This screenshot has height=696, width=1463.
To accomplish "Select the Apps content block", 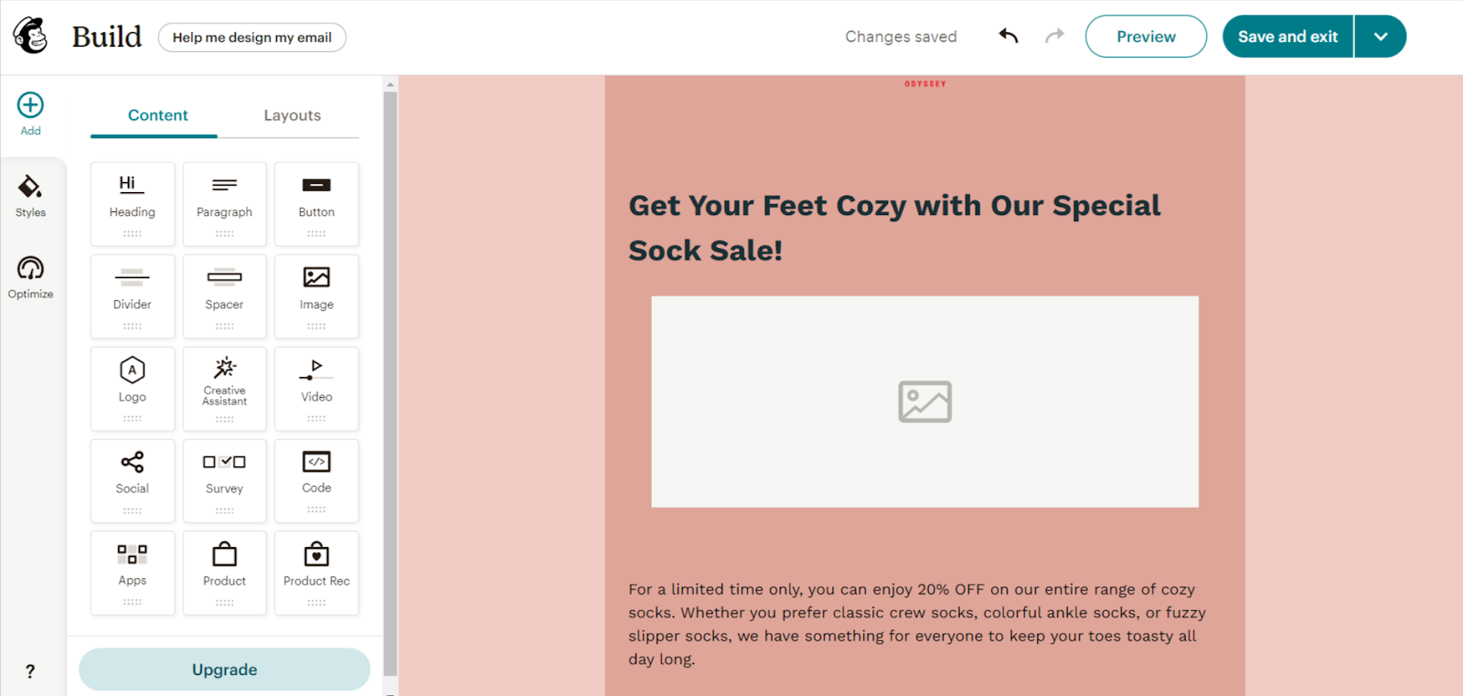I will pyautogui.click(x=133, y=573).
